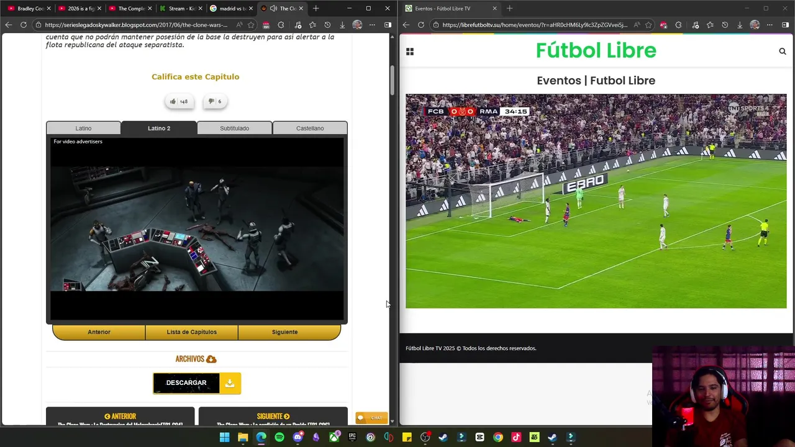Viewport: 795px width, 447px height.
Task: Switch to the Castellano video tab
Action: coord(310,128)
